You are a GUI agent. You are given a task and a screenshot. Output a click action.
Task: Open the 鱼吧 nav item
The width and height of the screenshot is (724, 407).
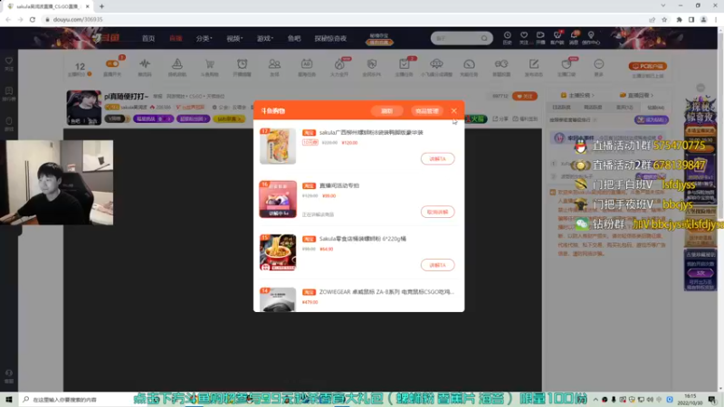tap(294, 38)
